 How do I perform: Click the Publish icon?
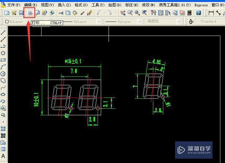click(x=45, y=13)
